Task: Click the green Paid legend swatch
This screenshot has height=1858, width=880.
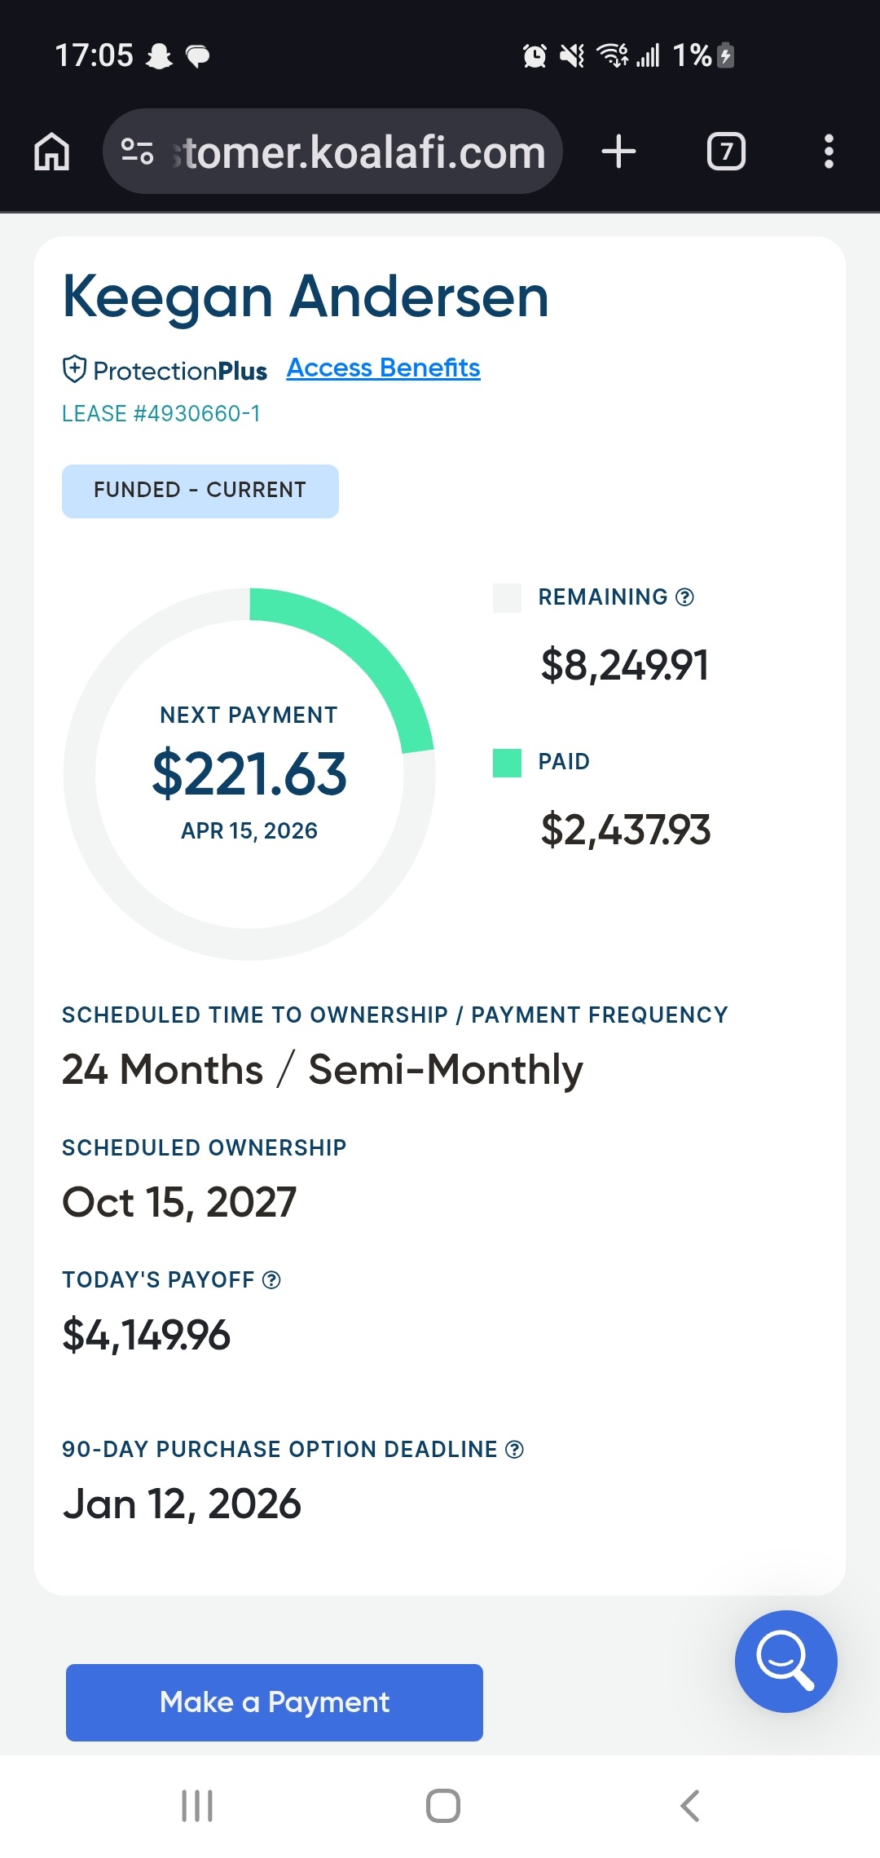Action: click(x=507, y=763)
